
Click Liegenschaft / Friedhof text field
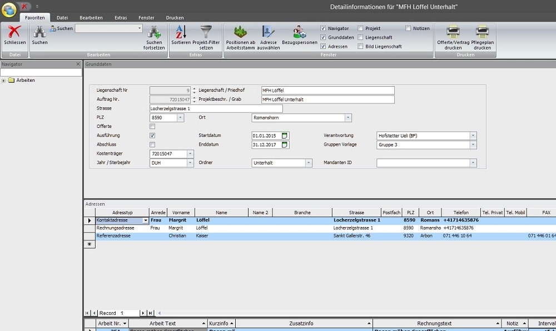point(327,91)
